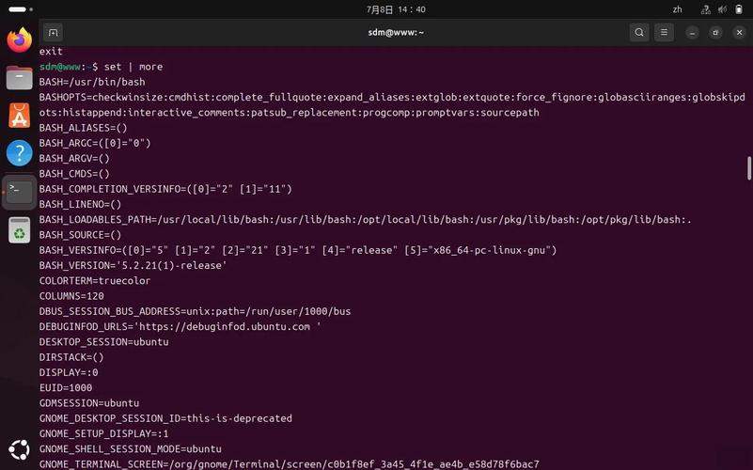Open a new terminal tab button
The image size is (753, 470).
coord(53,33)
